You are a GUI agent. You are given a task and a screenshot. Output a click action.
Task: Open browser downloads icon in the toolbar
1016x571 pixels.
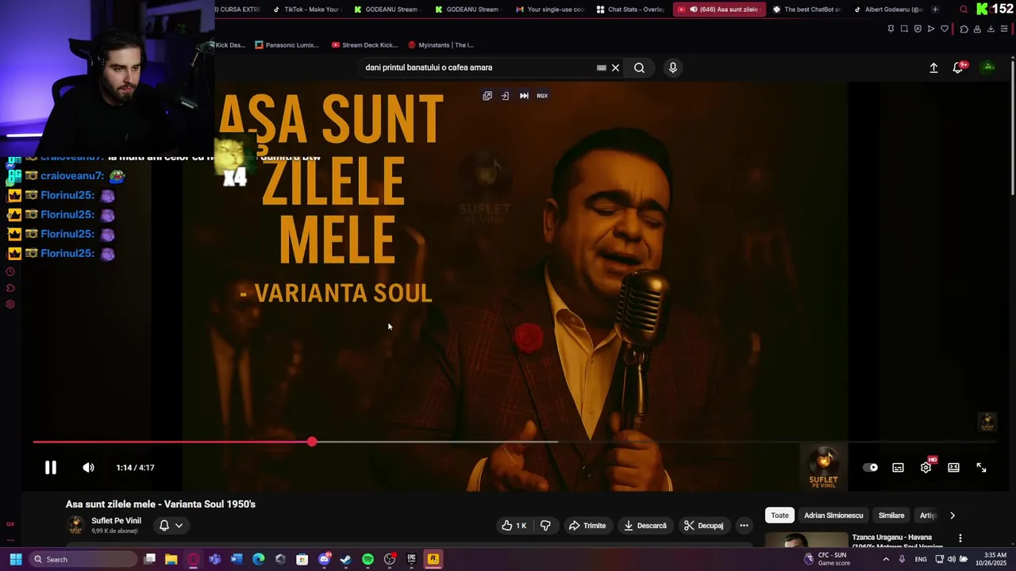991,29
